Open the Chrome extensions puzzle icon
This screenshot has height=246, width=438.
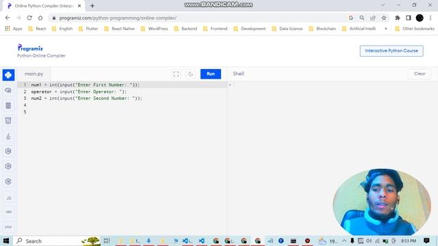click(398, 18)
